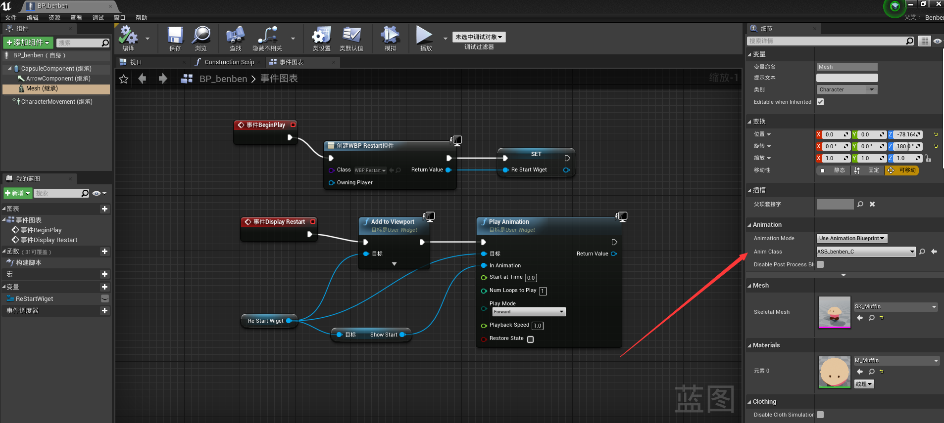The image size is (944, 423).
Task: Browse to SK_Muffin in content browser
Action: [872, 318]
